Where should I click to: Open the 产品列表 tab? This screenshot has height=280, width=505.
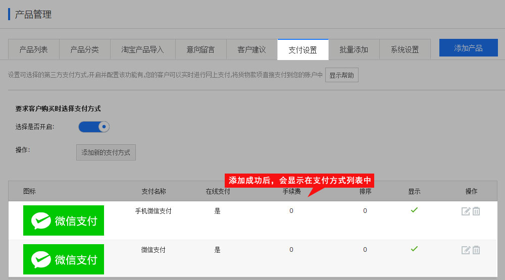pos(34,49)
